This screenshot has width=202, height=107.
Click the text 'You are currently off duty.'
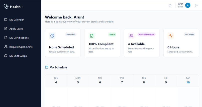62,52
